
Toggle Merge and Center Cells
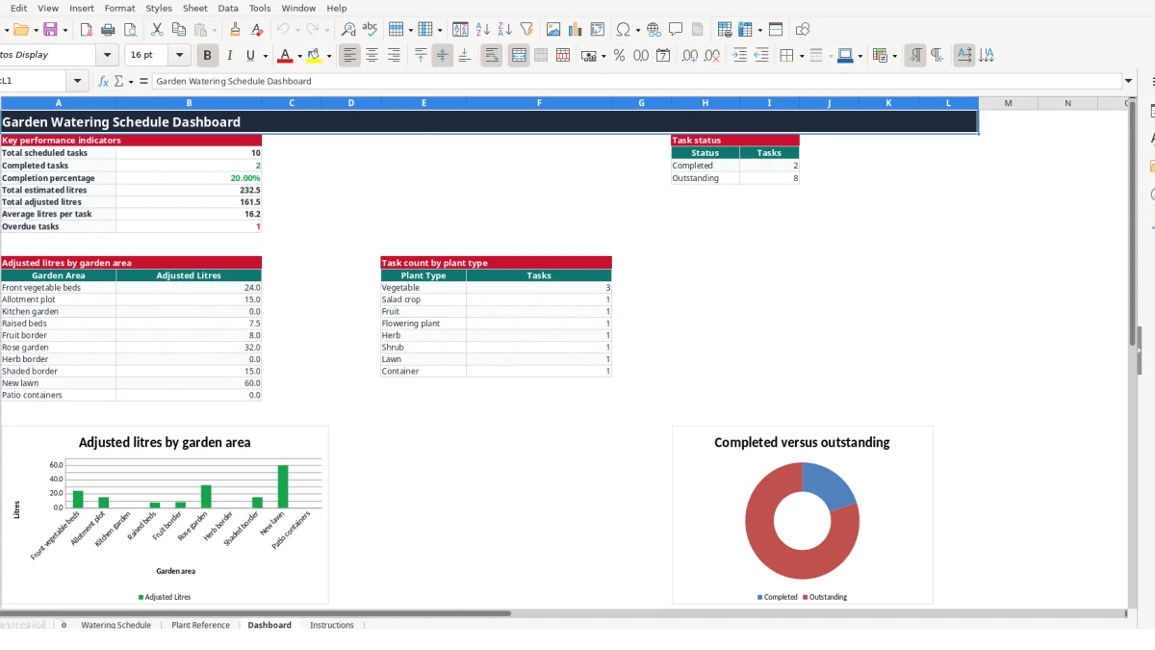519,56
